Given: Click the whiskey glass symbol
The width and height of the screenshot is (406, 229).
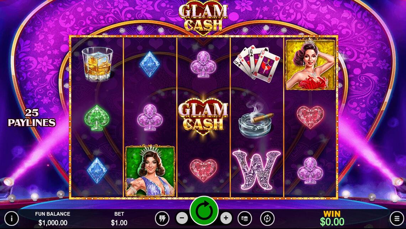Looking at the screenshot, I should tap(98, 64).
